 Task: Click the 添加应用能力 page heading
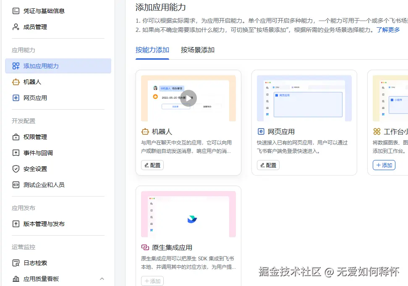[160, 7]
